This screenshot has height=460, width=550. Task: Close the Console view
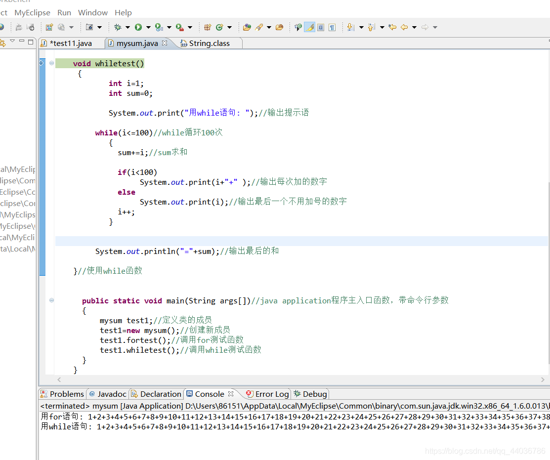[230, 394]
